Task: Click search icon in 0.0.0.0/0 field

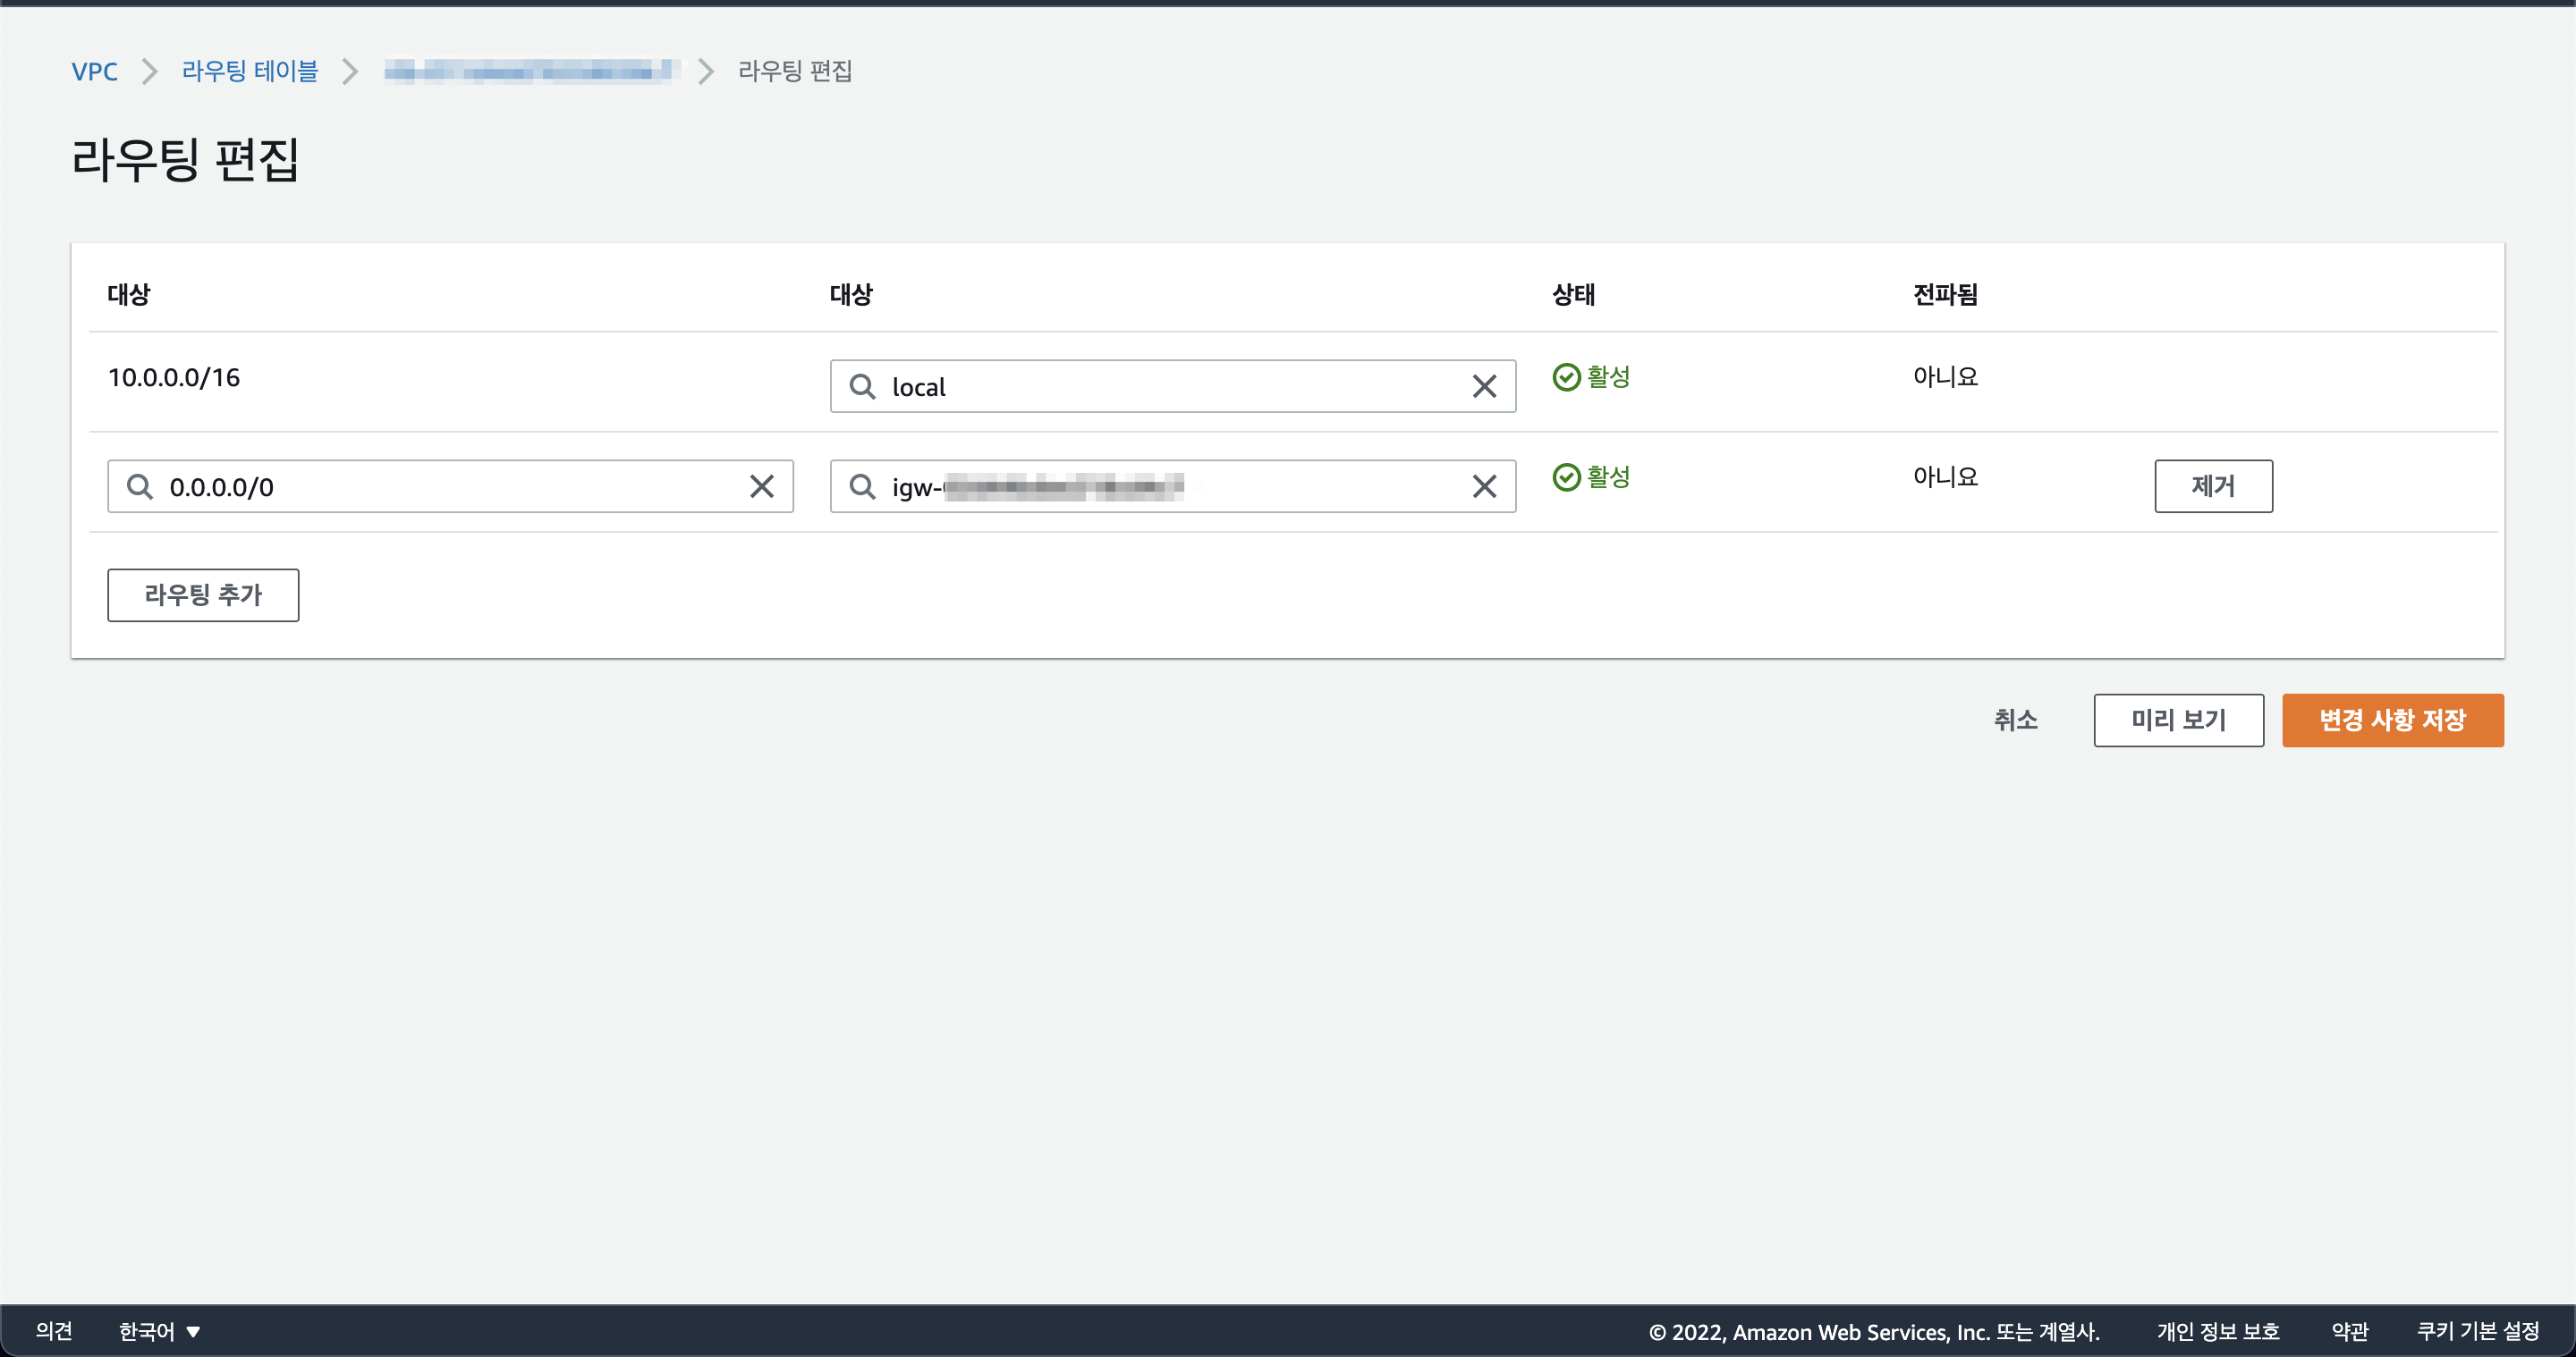Action: point(140,486)
